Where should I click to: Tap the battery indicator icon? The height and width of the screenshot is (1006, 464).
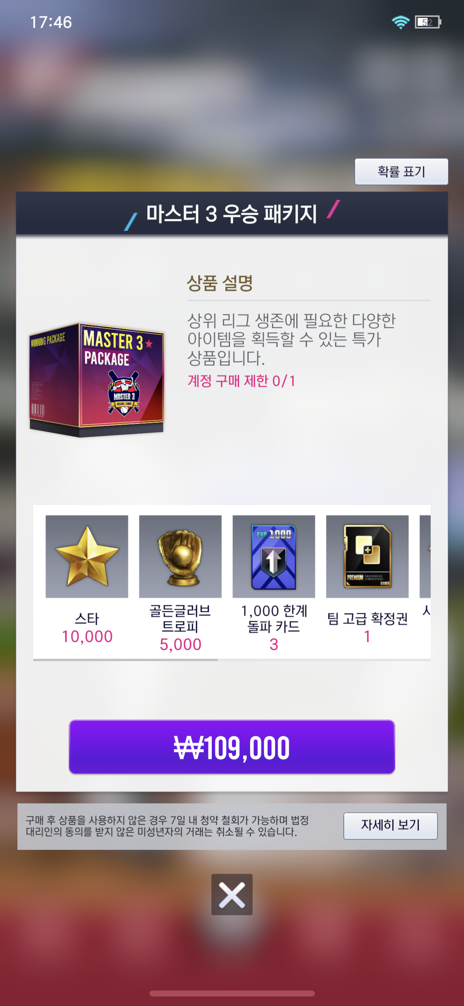428,22
